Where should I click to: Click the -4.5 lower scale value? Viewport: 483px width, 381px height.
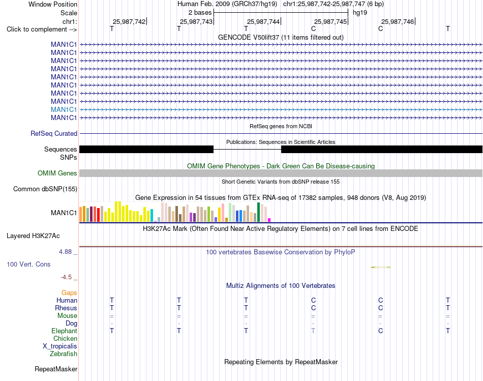(66, 277)
